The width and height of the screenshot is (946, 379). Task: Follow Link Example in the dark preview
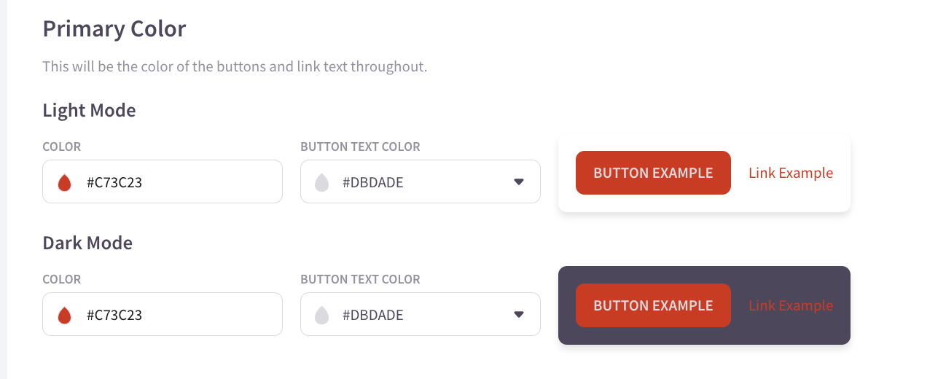coord(791,305)
